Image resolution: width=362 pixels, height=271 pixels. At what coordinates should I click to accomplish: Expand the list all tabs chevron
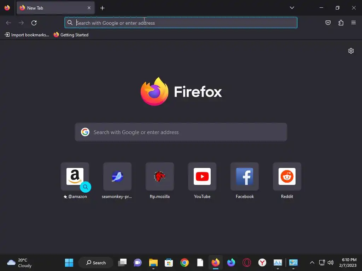coord(292,8)
